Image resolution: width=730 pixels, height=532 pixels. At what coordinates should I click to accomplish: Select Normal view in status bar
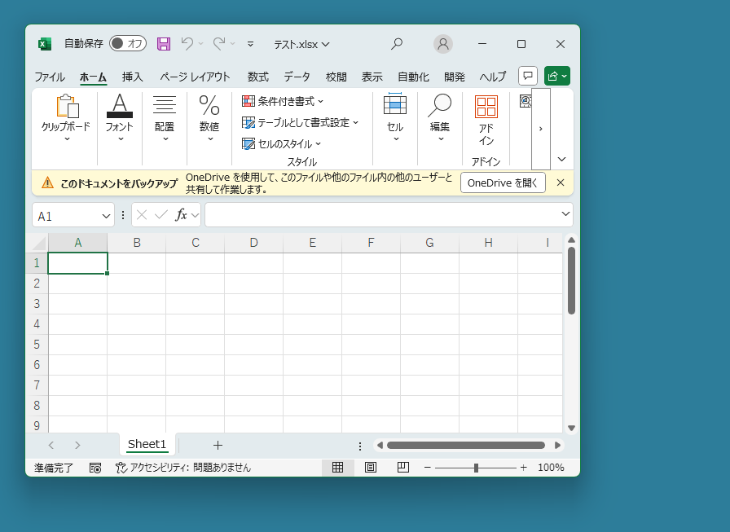[337, 468]
